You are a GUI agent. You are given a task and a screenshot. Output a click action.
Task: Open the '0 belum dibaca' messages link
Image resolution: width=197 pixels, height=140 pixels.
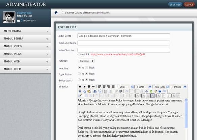point(28,21)
